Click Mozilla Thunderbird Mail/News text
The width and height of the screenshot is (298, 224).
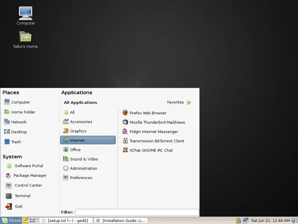tap(157, 122)
